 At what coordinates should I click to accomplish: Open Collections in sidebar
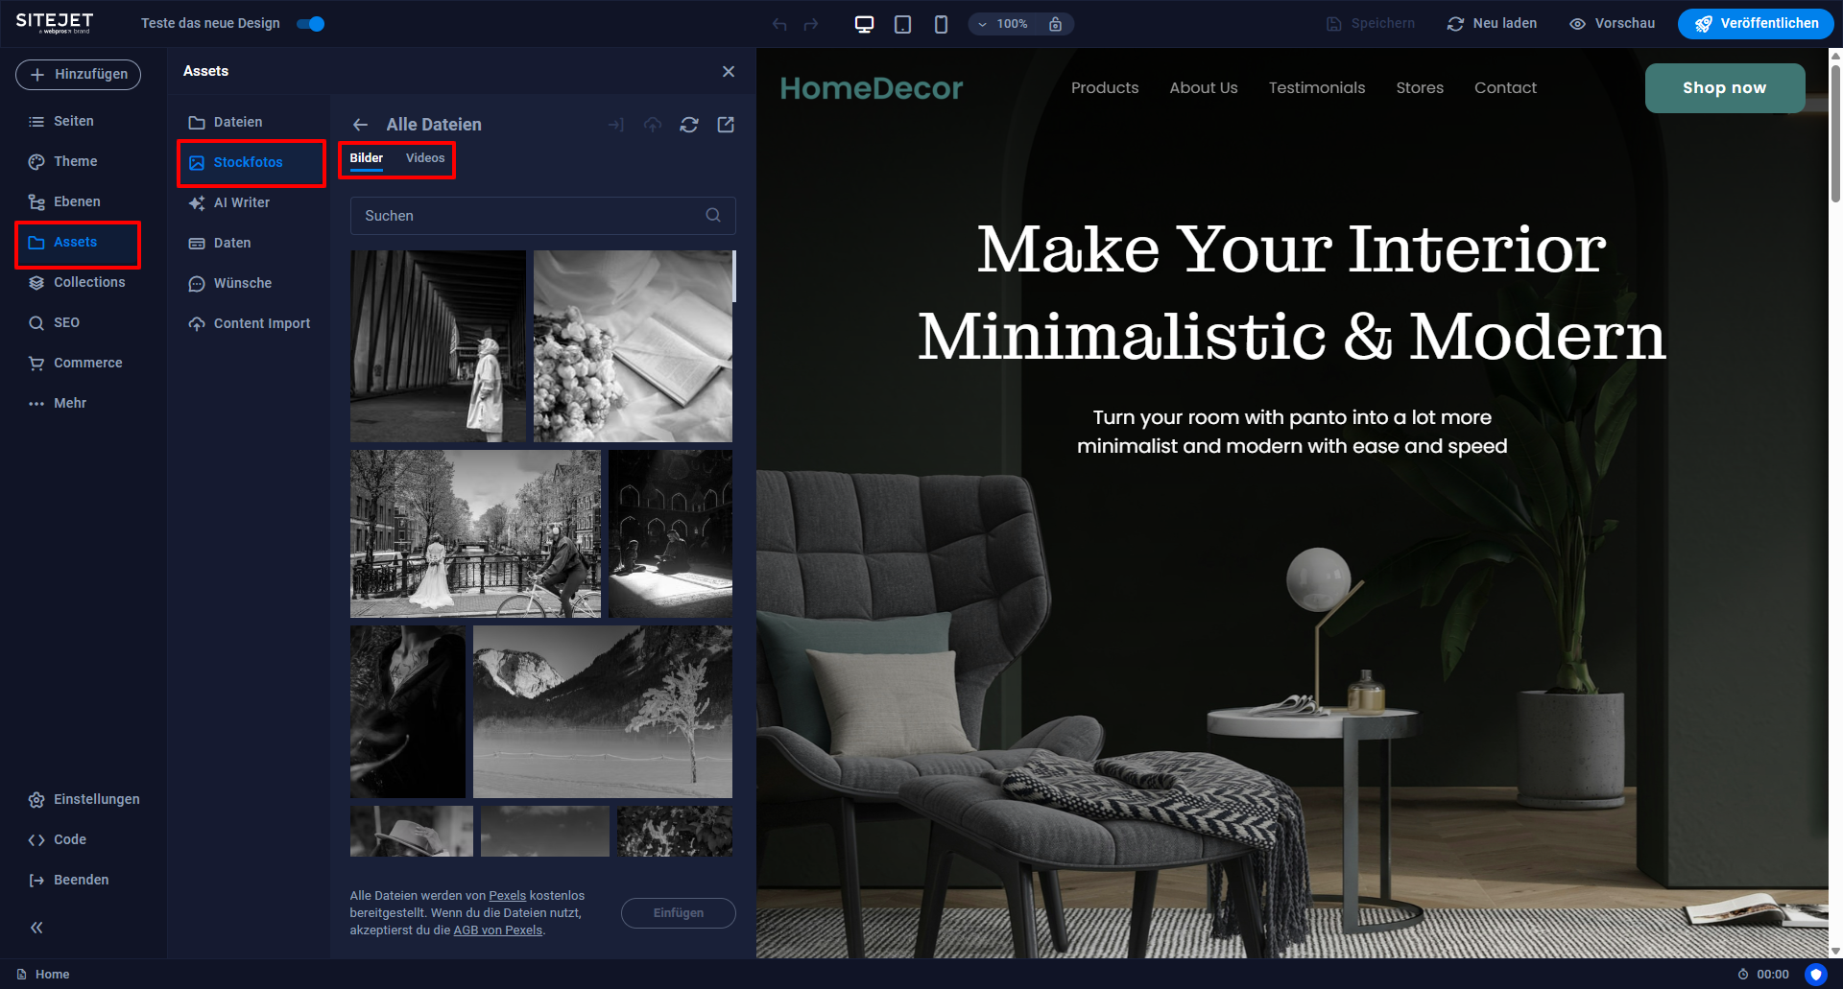point(78,283)
